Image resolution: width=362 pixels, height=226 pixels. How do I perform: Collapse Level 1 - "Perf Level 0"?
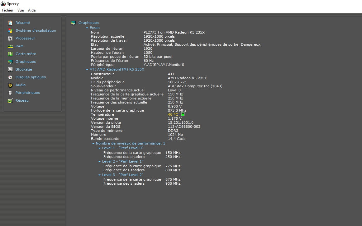tap(99, 148)
